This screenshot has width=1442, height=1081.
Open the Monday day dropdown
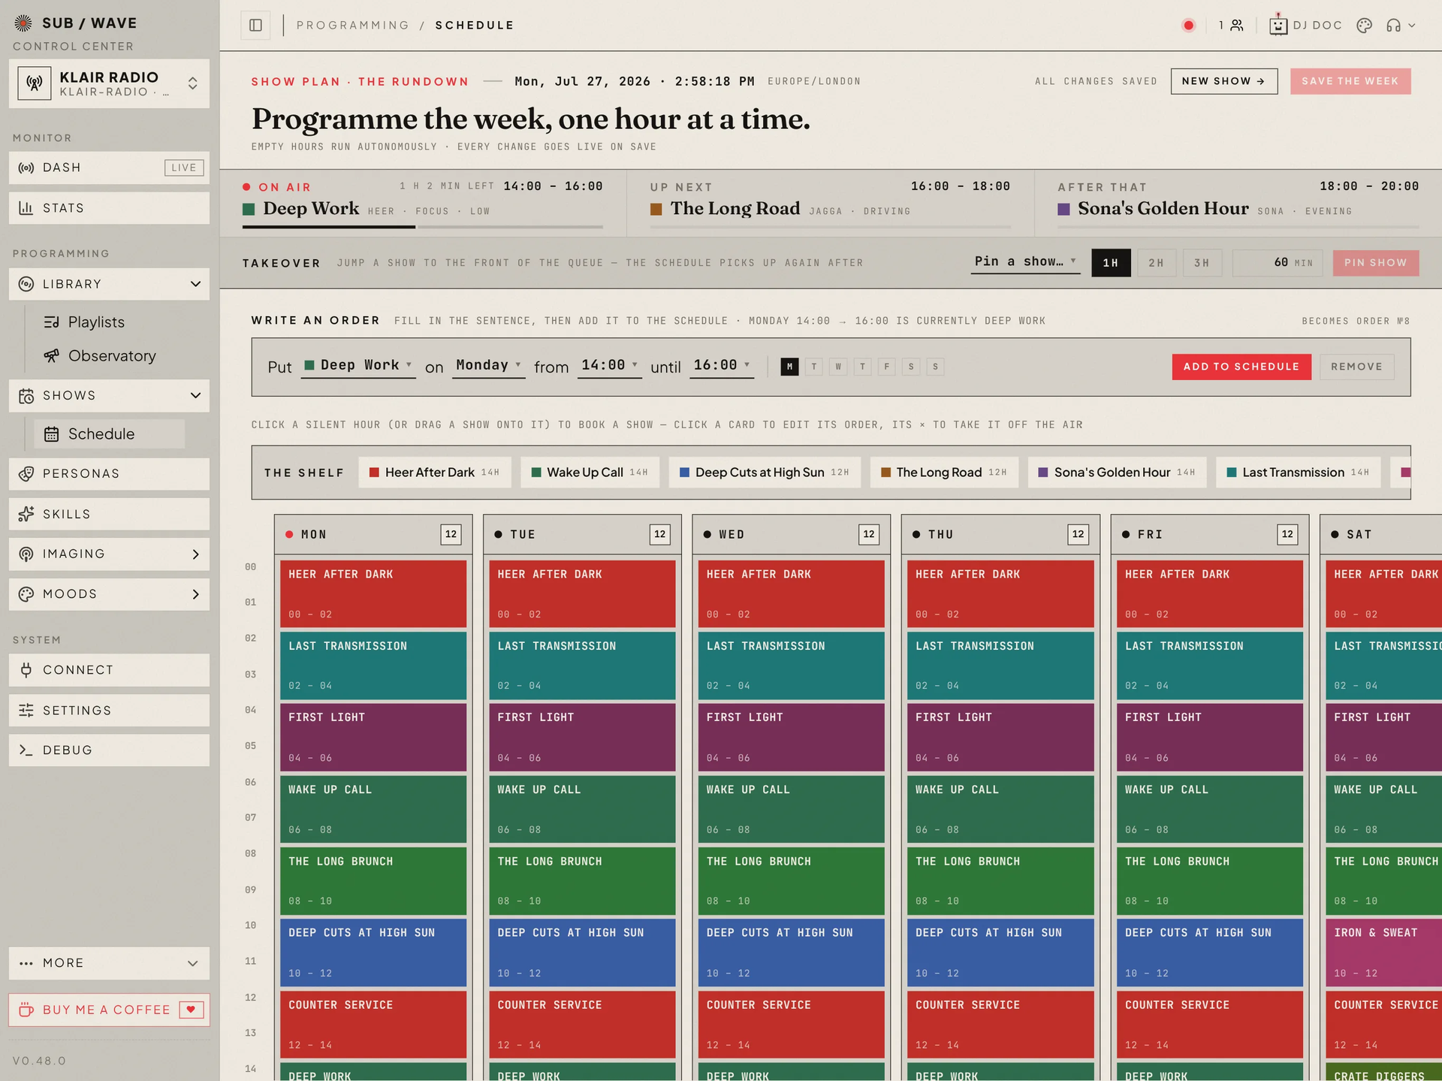(488, 366)
